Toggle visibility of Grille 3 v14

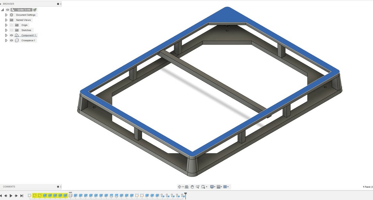coord(7,10)
